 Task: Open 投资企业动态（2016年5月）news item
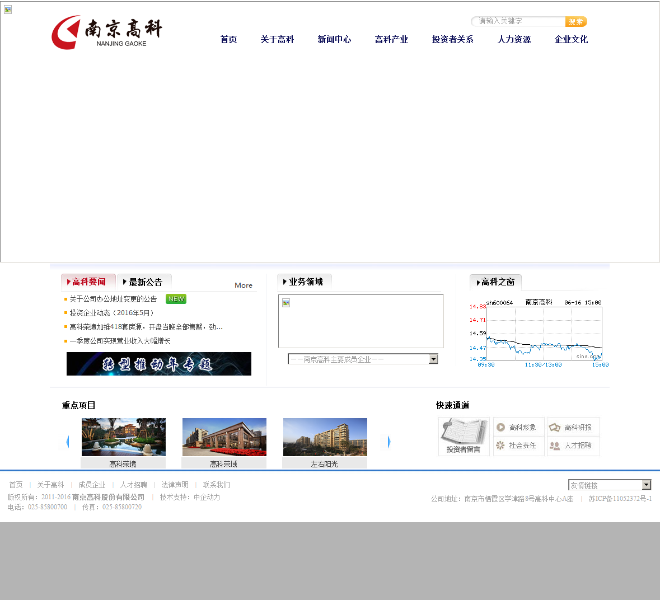(112, 313)
